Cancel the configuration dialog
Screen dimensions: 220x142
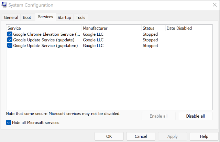141,136
